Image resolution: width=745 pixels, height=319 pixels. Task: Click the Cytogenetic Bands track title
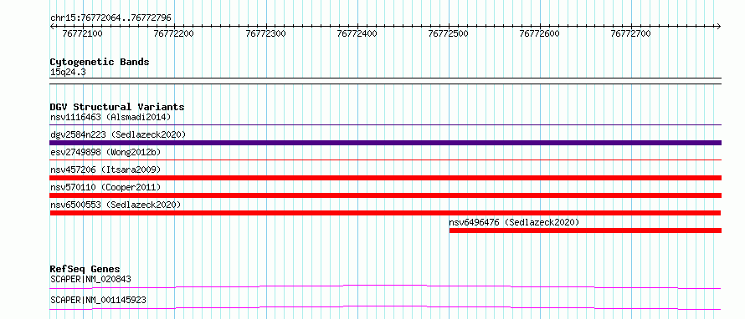click(x=100, y=62)
